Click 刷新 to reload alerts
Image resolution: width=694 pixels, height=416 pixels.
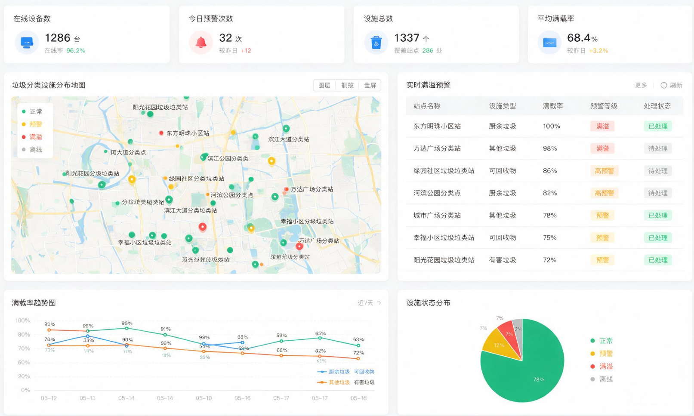[x=676, y=85]
